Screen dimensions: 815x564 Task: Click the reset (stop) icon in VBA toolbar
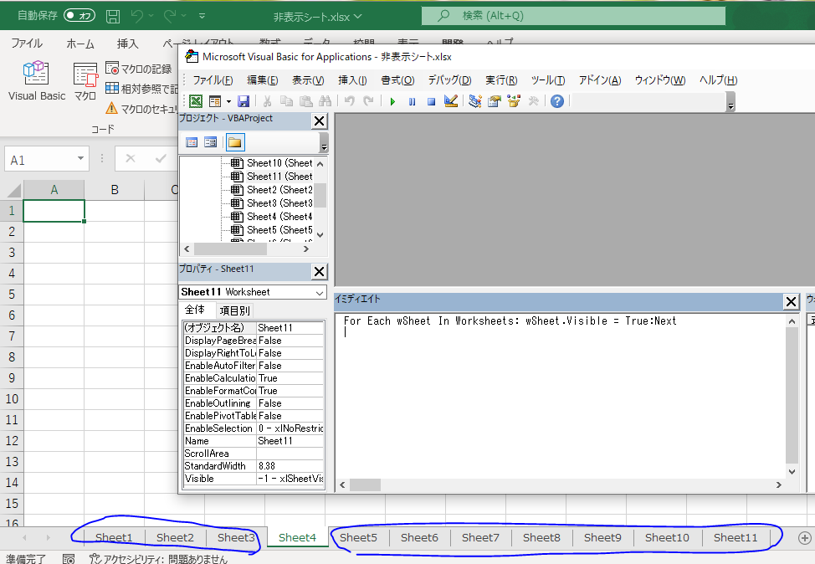coord(431,101)
